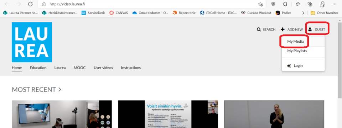Image resolution: width=342 pixels, height=128 pixels.
Task: Open the VR headset video thumbnail
Action: pos(62,114)
